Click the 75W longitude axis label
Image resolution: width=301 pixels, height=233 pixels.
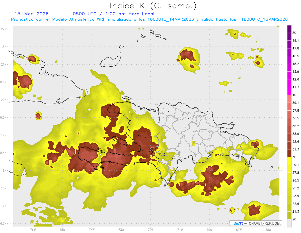pos(62,229)
